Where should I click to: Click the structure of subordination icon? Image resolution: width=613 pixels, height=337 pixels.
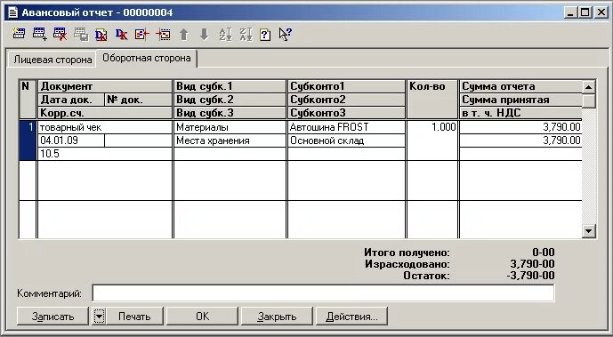[x=142, y=35]
